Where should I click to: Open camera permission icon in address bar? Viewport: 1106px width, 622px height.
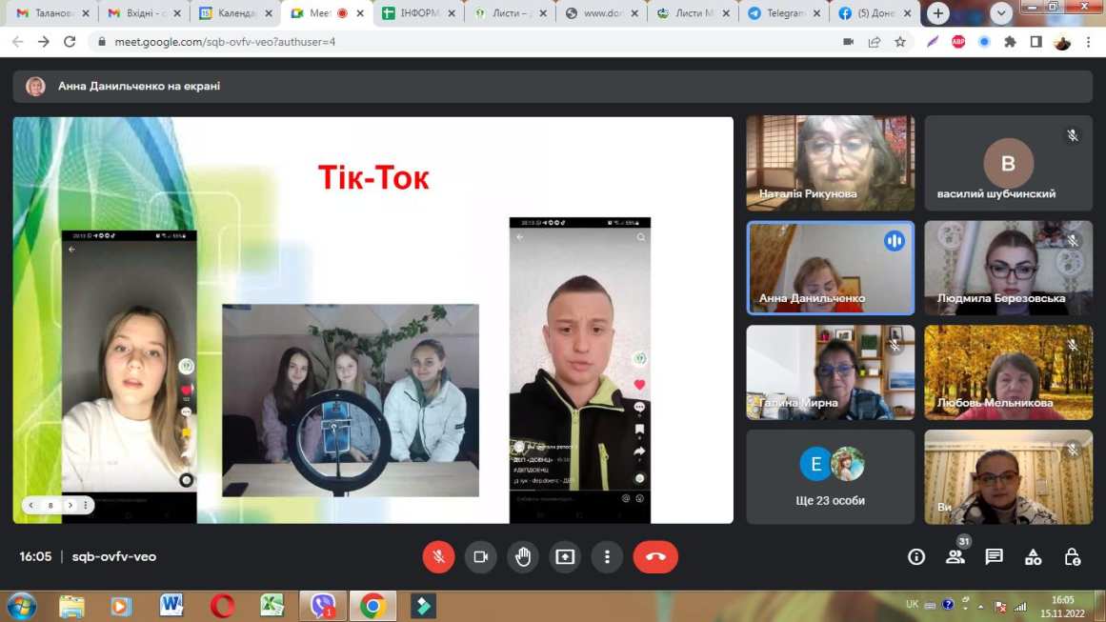[849, 42]
